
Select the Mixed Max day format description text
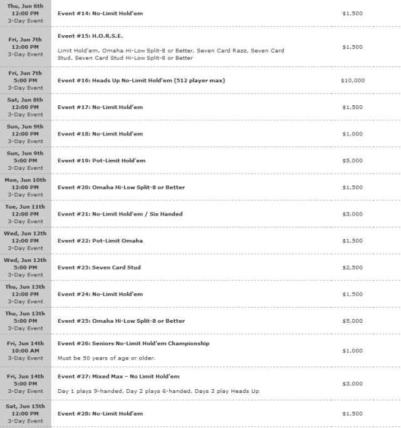pyautogui.click(x=159, y=391)
